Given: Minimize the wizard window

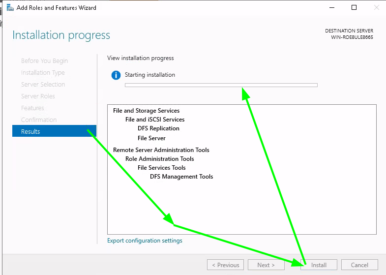Looking at the screenshot, I should point(332,8).
